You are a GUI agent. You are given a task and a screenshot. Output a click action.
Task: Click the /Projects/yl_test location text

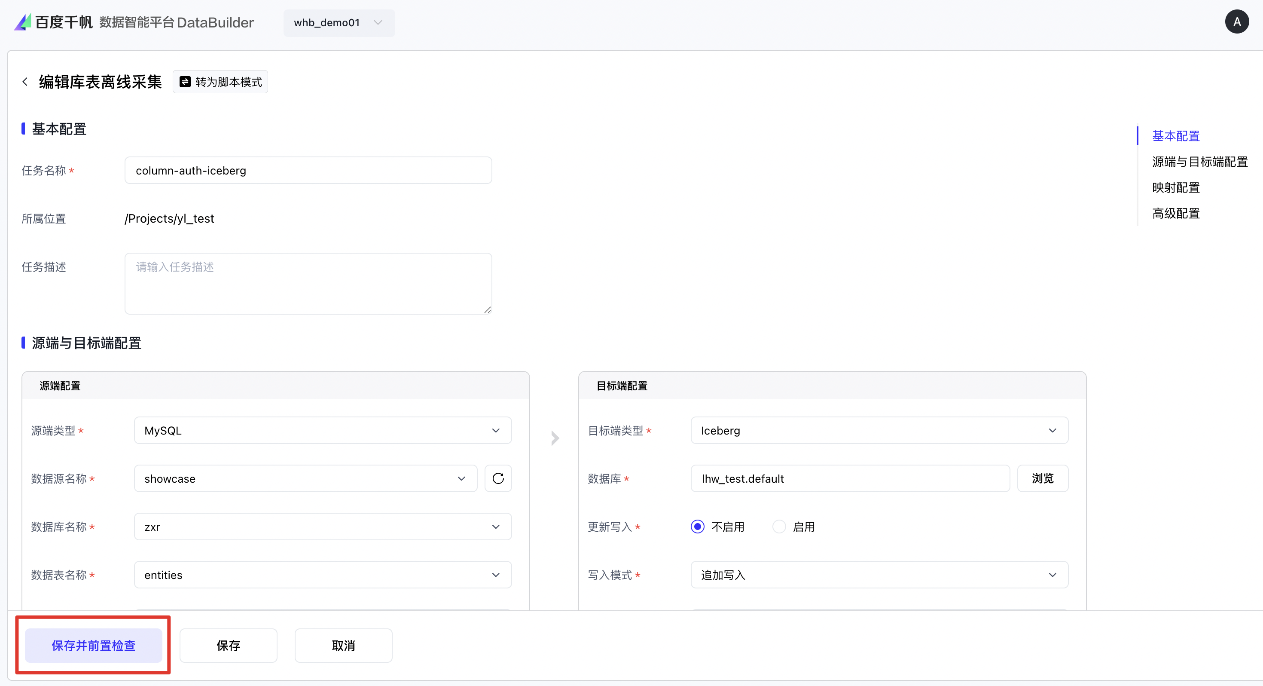point(169,218)
